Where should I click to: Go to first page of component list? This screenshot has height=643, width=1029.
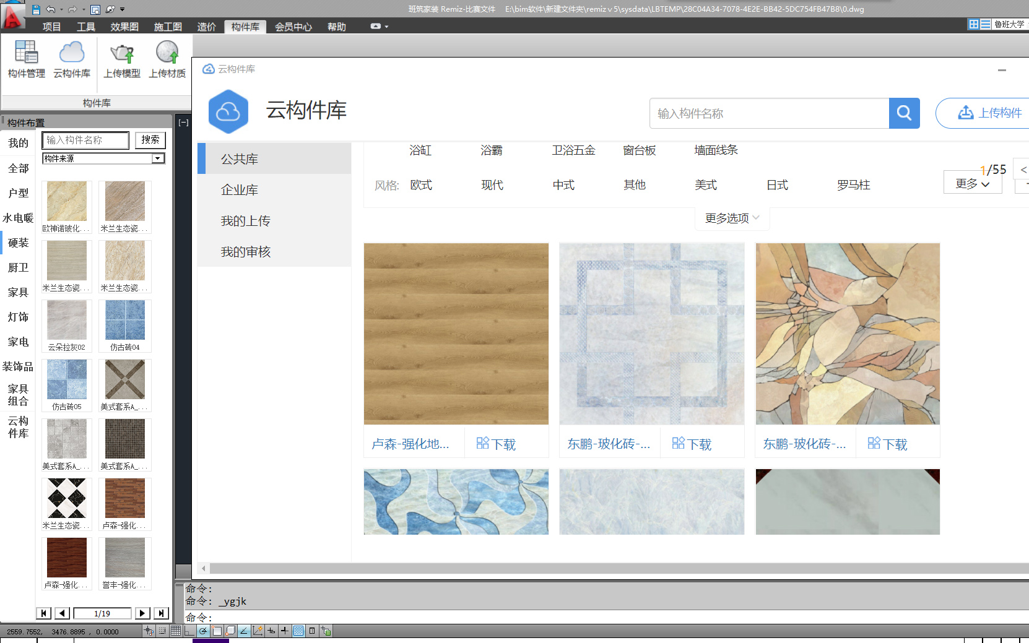tap(43, 613)
